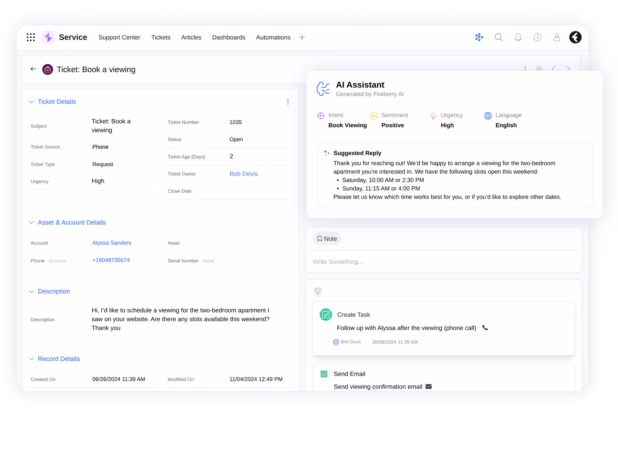Toggle the Send Email checkbox

pos(324,374)
